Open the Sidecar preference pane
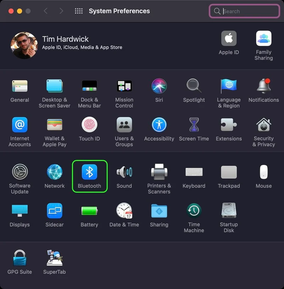This screenshot has width=284, height=289. [x=55, y=212]
